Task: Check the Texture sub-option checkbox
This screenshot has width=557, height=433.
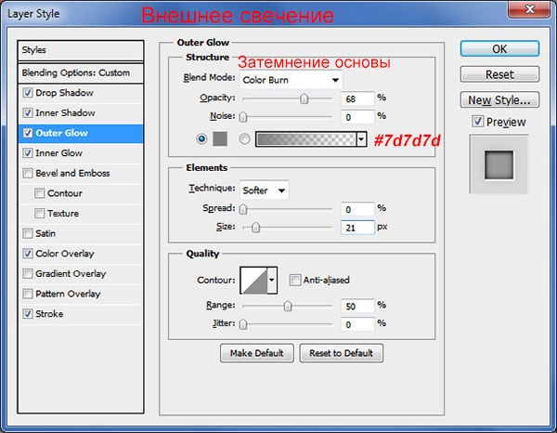Action: tap(39, 214)
